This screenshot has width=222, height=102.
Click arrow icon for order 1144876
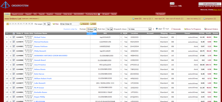pyautogui.click(x=10, y=97)
